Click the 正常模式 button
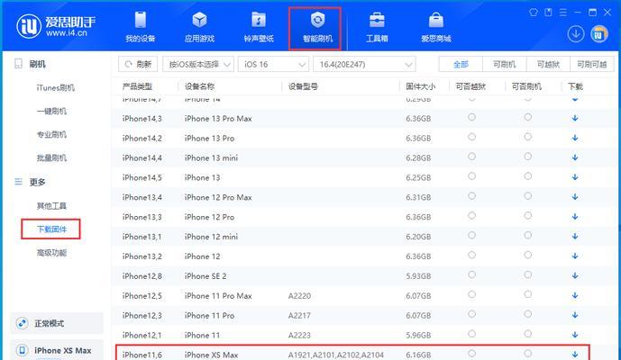 click(x=57, y=323)
